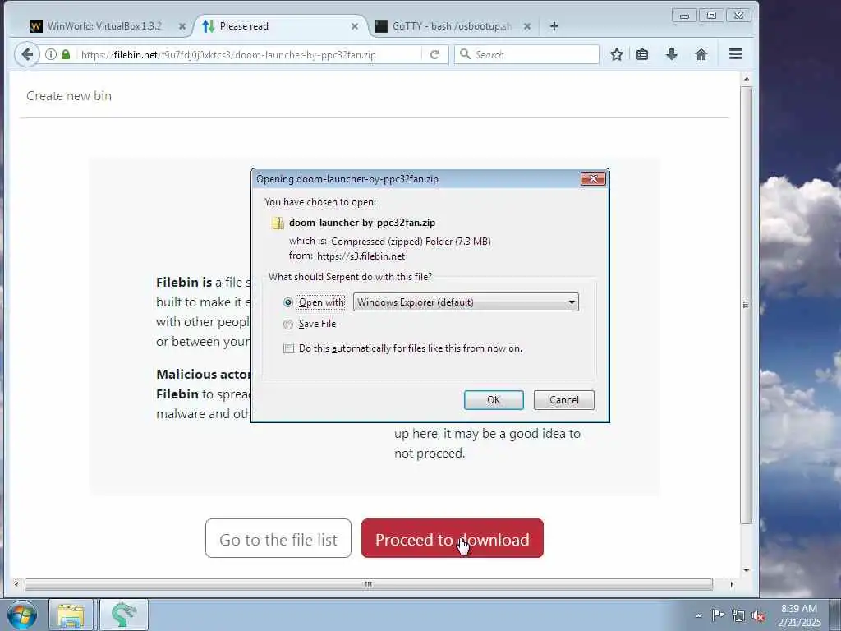Show hidden tray icons arrow
Viewport: 841px width, 631px height.
698,615
